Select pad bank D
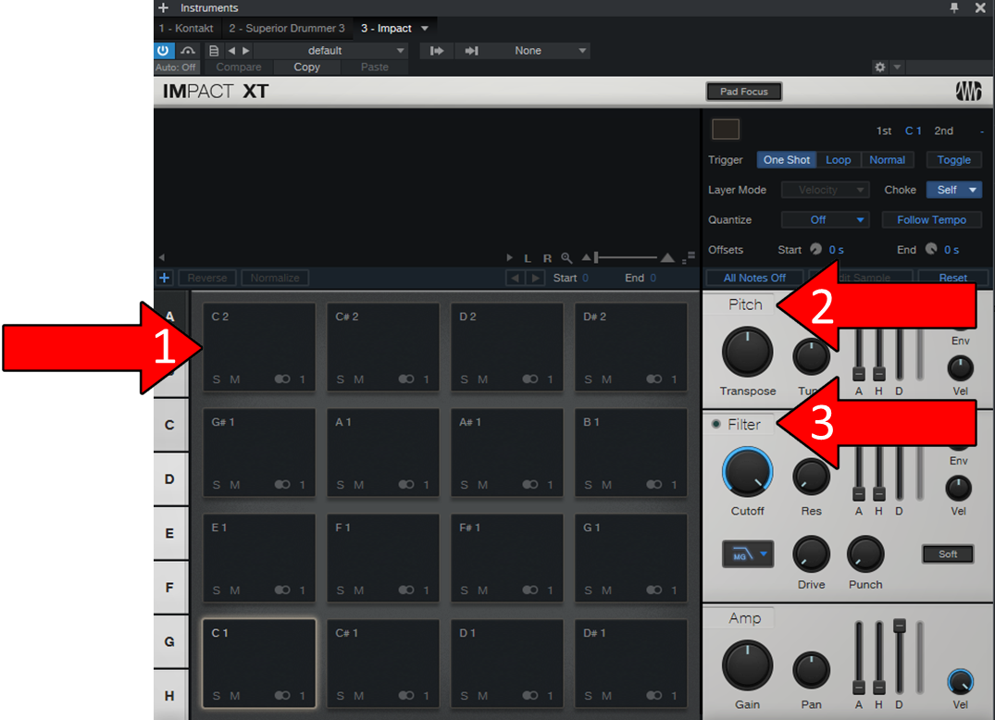 coord(169,479)
